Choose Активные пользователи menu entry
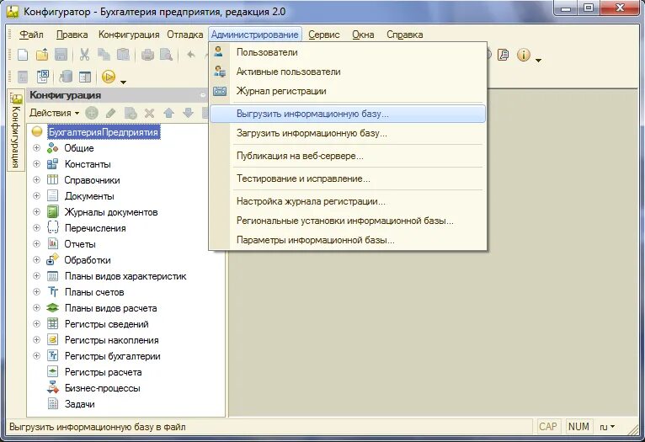The height and width of the screenshot is (442, 645). pos(348,72)
